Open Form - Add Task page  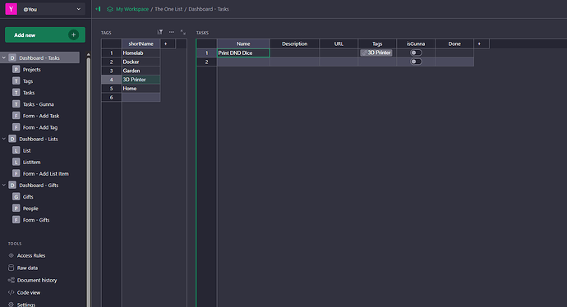tap(41, 116)
